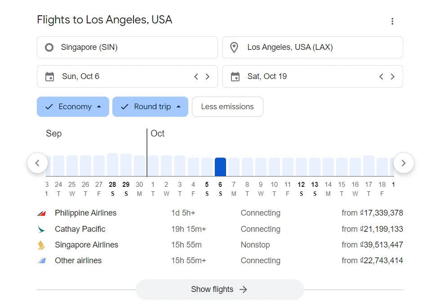Screen dimensions: 444x305
Task: Click the Cathay Pacific price ₫21,199,133
Action: point(382,229)
